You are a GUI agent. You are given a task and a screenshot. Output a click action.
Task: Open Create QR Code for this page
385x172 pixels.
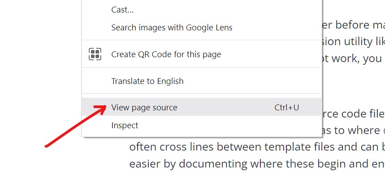pos(201,54)
